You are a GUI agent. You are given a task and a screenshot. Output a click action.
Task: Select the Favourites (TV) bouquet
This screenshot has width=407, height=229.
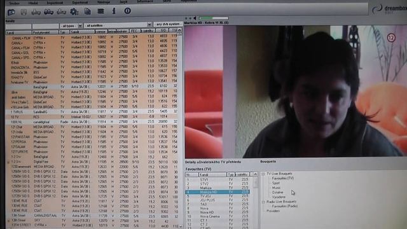click(282, 178)
